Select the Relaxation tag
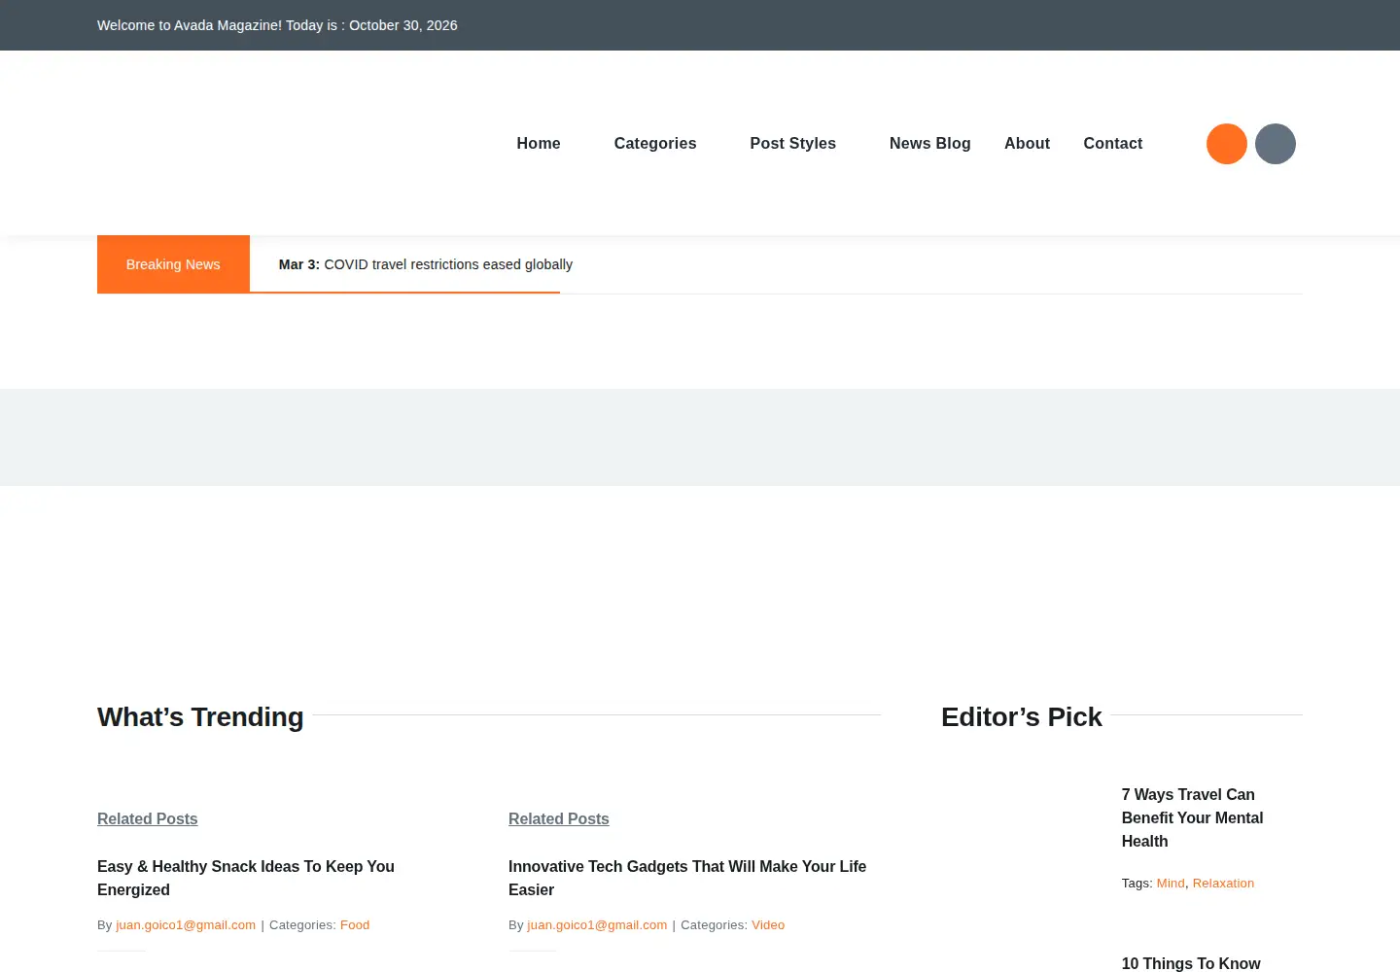The height and width of the screenshot is (972, 1400). (x=1223, y=884)
